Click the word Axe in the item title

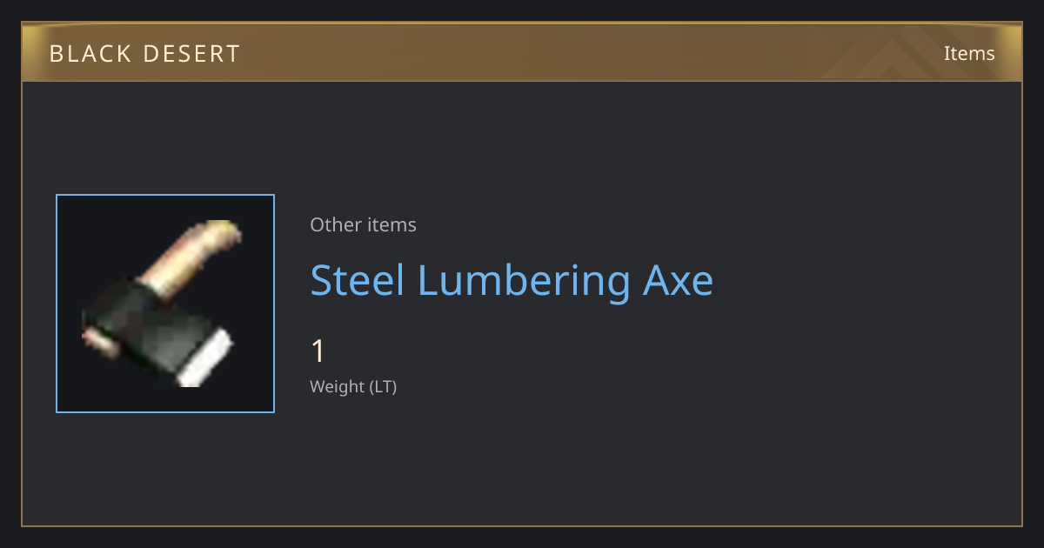(x=678, y=280)
